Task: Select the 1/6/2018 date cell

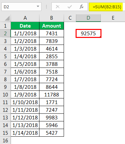Action: pyautogui.click(x=25, y=72)
